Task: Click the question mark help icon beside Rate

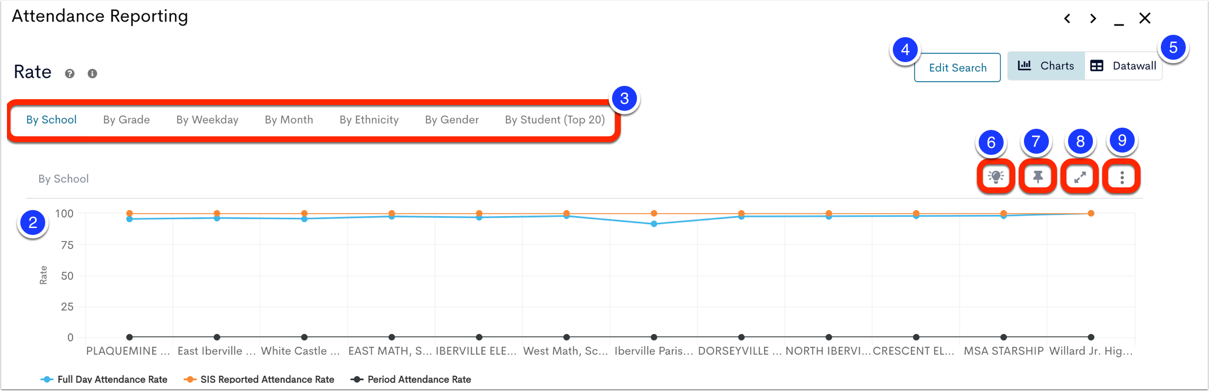Action: click(x=70, y=74)
